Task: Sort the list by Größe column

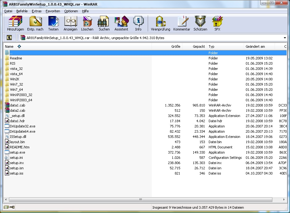Action: tap(167, 46)
